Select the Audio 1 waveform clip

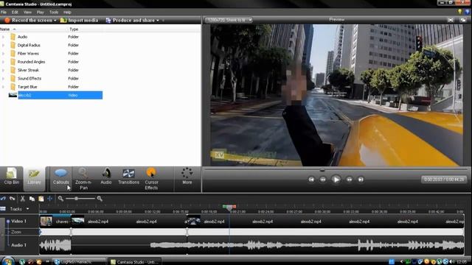(x=55, y=245)
